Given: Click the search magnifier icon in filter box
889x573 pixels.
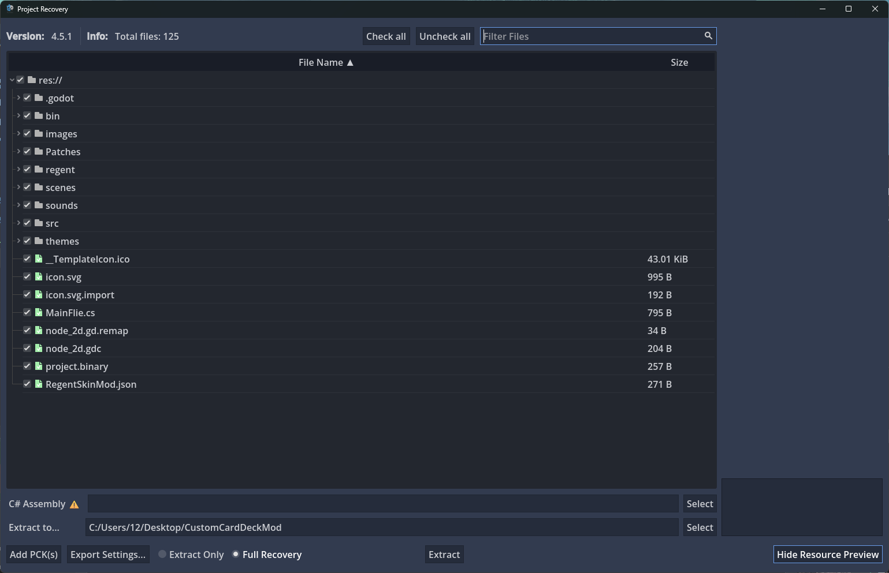Looking at the screenshot, I should click(708, 36).
